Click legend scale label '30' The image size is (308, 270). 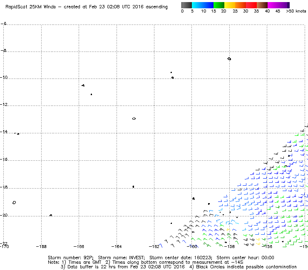(x=246, y=11)
